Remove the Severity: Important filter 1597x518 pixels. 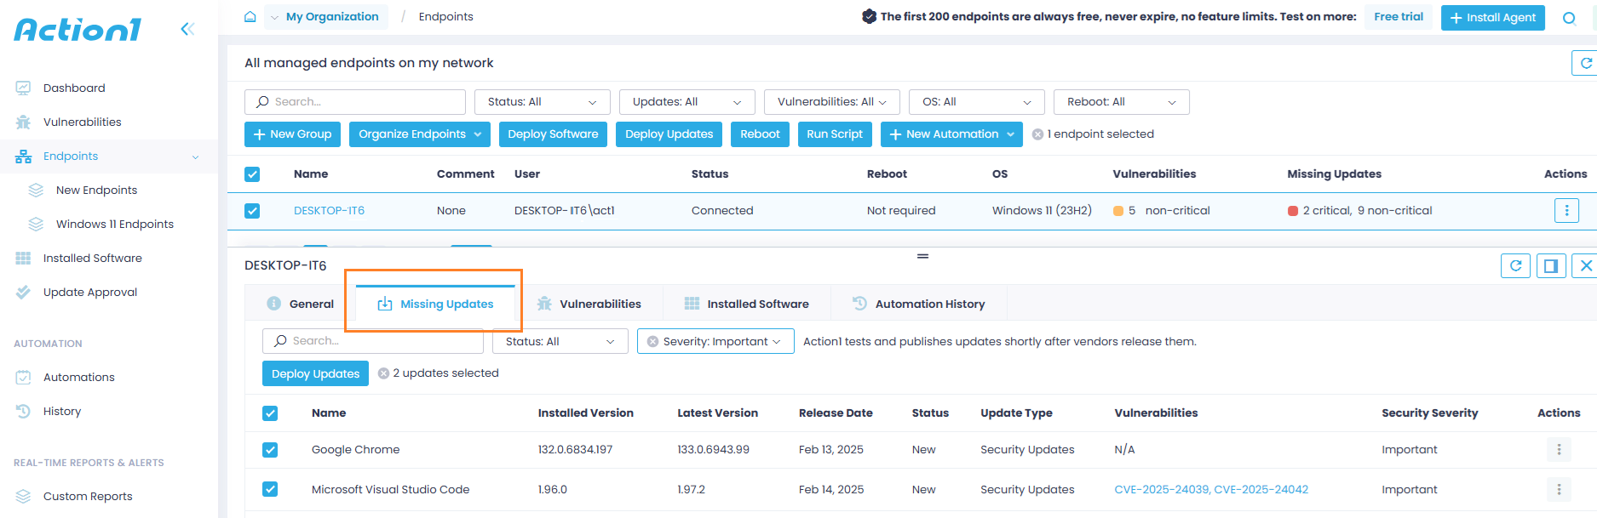[x=652, y=342]
